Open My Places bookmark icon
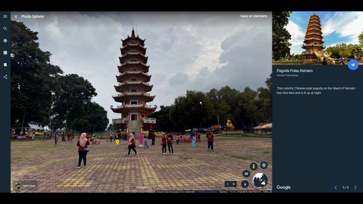This screenshot has height=204, width=363. click(x=5, y=65)
